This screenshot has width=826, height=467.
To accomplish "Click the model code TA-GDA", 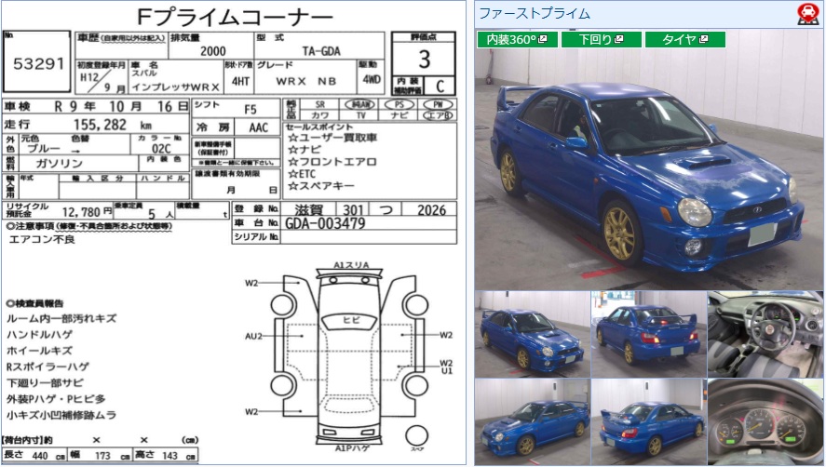I will coord(321,51).
